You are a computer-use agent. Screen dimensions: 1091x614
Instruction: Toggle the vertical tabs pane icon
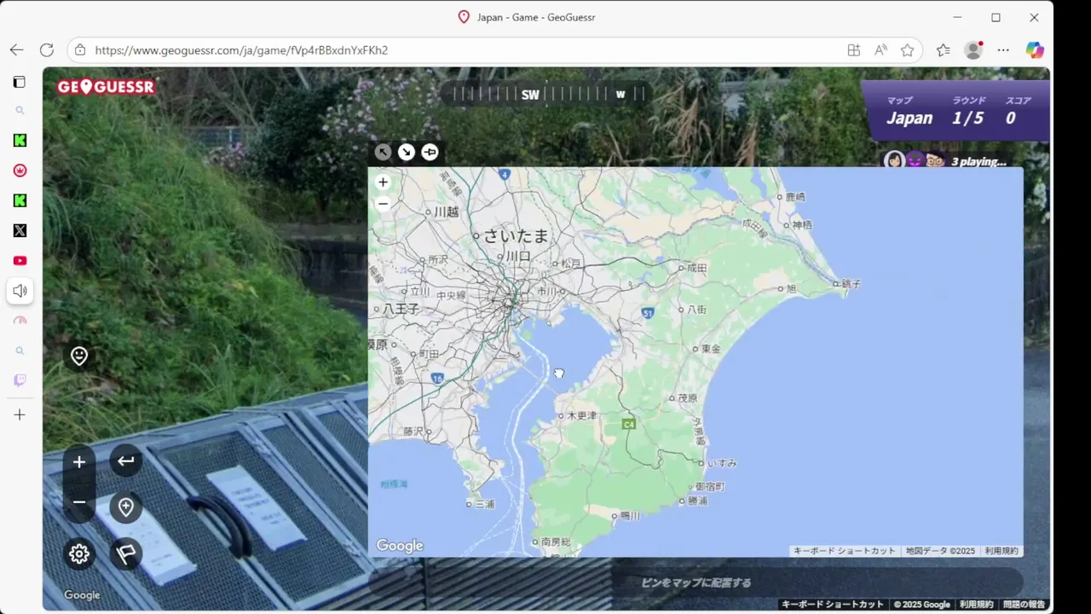20,82
